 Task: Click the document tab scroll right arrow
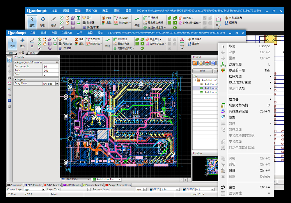click(185, 180)
